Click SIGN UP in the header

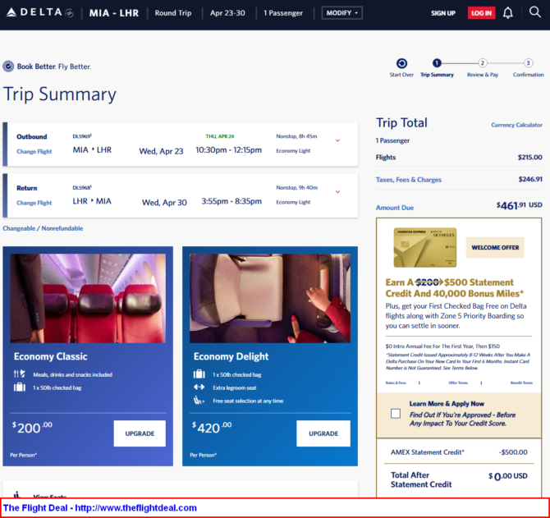pos(443,13)
